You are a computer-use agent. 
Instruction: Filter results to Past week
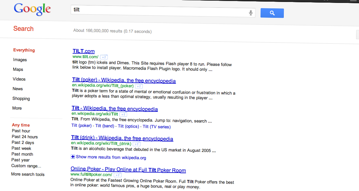click(x=21, y=148)
